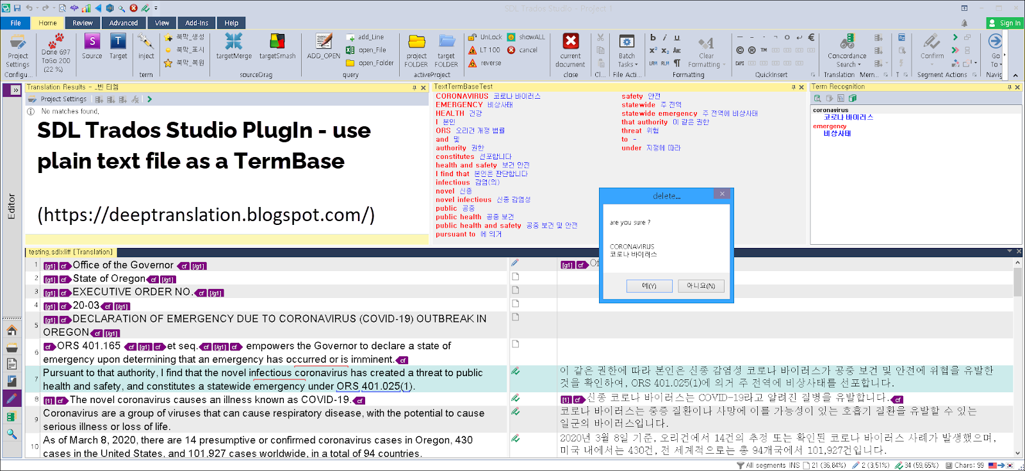Click open_Folder in the query group
Image resolution: width=1025 pixels, height=471 pixels.
click(x=370, y=63)
